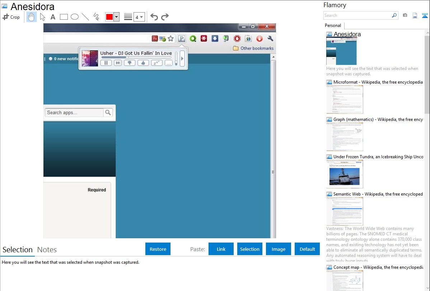Click thumbs up in snapshot player
The width and height of the screenshot is (430, 291).
tap(143, 63)
